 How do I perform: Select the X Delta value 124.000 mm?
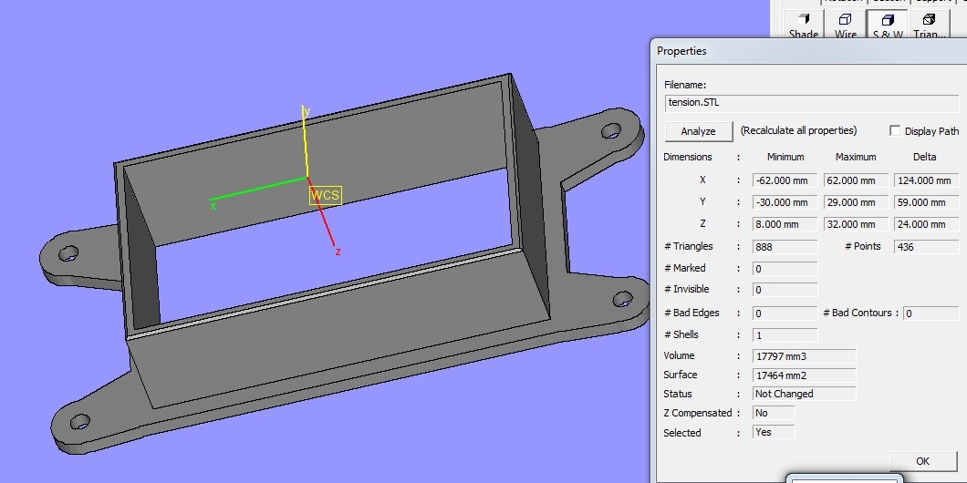(x=926, y=180)
